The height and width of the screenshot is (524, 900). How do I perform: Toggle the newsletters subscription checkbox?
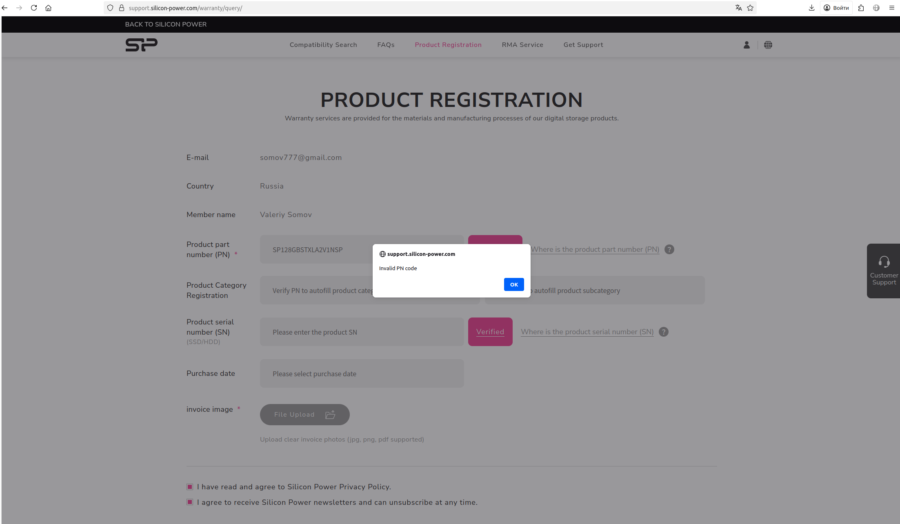tap(190, 502)
